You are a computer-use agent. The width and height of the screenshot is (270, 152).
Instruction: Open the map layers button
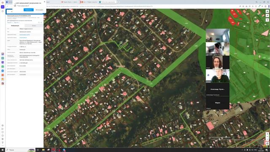tap(267, 11)
